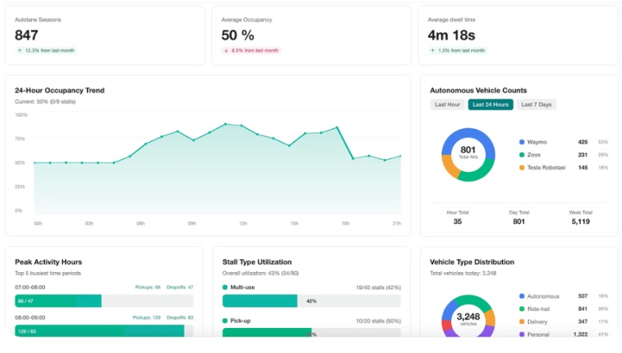Select the Last 24 Hours tab
This screenshot has width=622, height=353.
coord(491,105)
